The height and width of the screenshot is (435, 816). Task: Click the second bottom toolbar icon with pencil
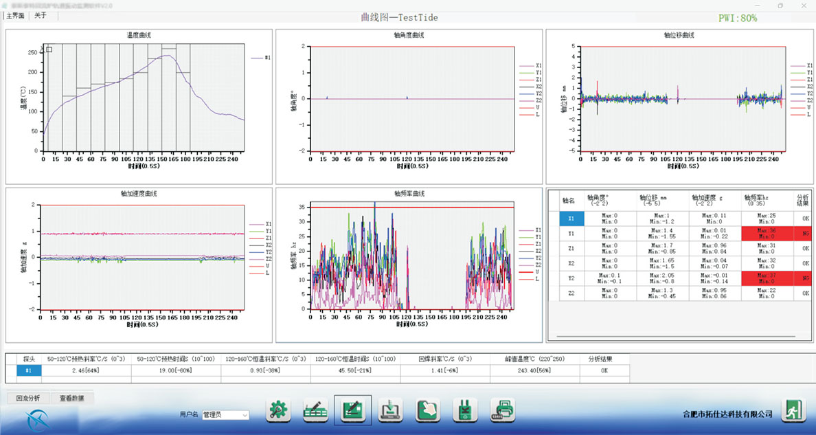pyautogui.click(x=315, y=411)
